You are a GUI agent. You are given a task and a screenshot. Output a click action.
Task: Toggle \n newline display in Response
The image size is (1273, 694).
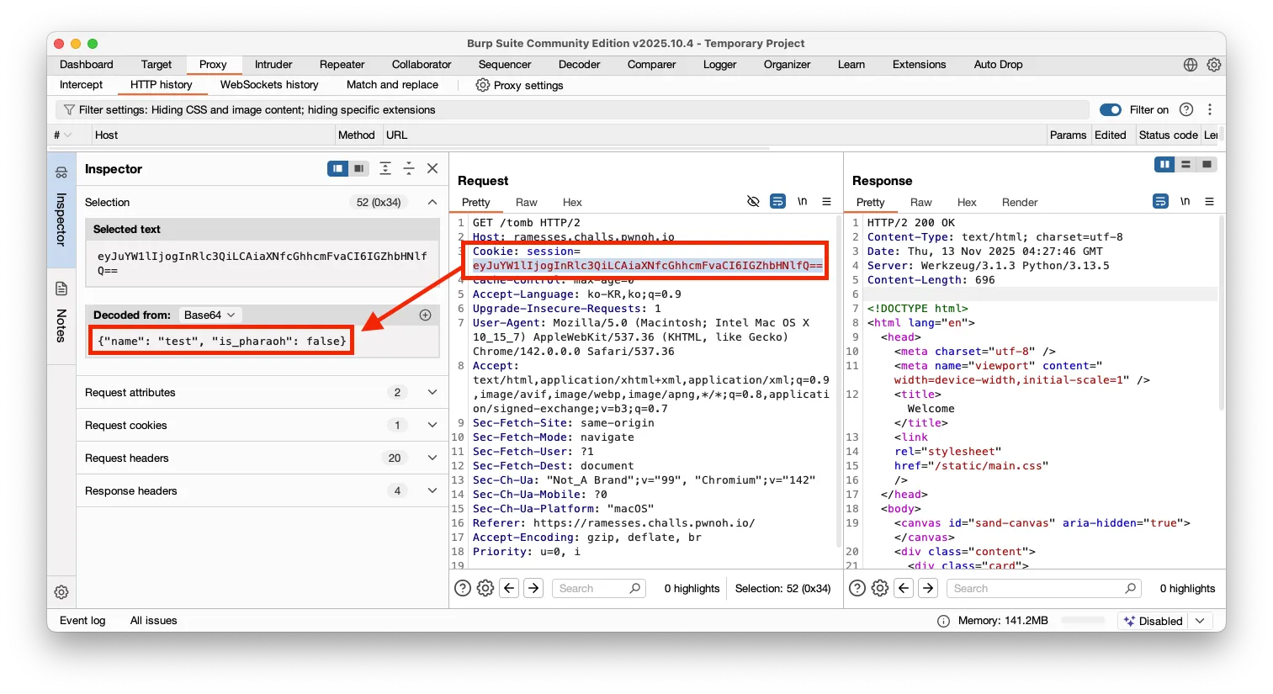1185,202
